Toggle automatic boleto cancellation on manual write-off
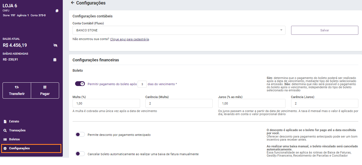362x165 pixels. pyautogui.click(x=80, y=154)
